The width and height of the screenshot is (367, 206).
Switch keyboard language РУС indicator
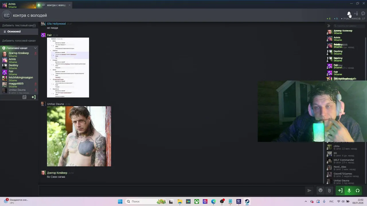click(331, 201)
